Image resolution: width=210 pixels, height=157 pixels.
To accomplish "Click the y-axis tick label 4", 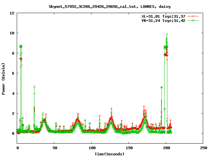I will tap(13, 93).
